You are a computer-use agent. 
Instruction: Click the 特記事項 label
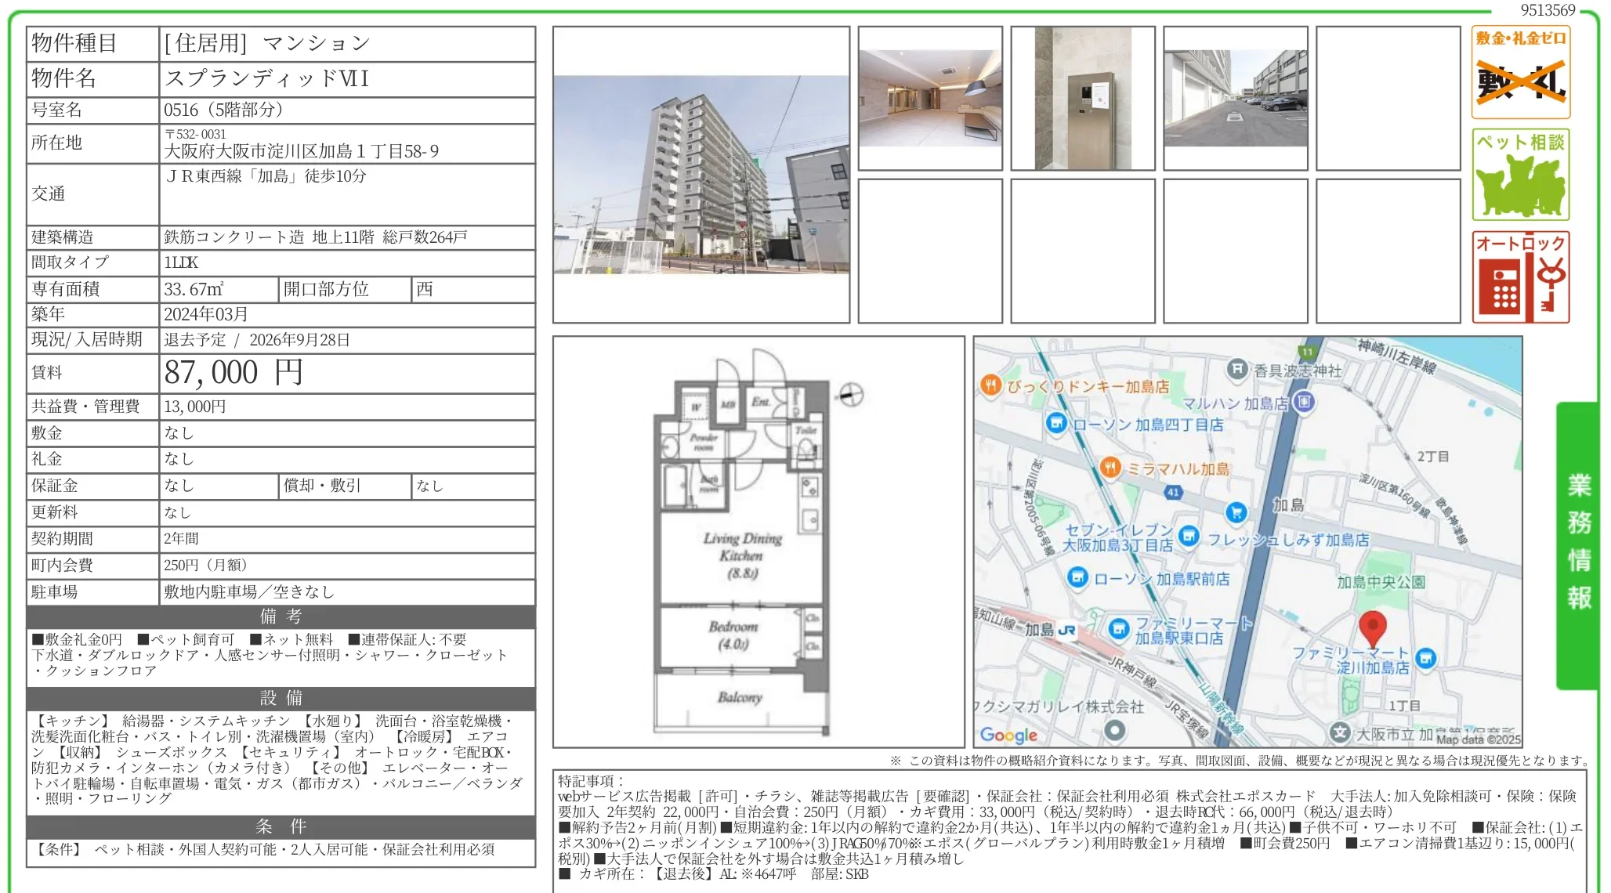coord(591,781)
